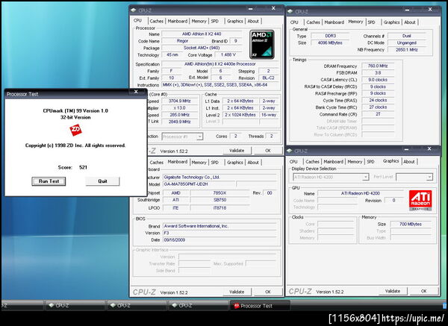Click the Southbridge value SB750
Viewport: 448px width, 326px height.
[x=220, y=200]
